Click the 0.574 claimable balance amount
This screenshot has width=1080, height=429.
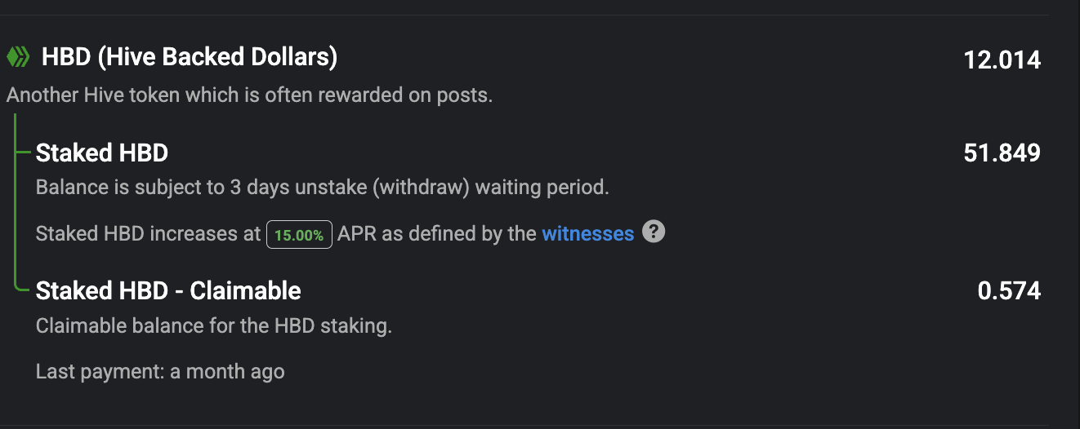pos(1009,290)
